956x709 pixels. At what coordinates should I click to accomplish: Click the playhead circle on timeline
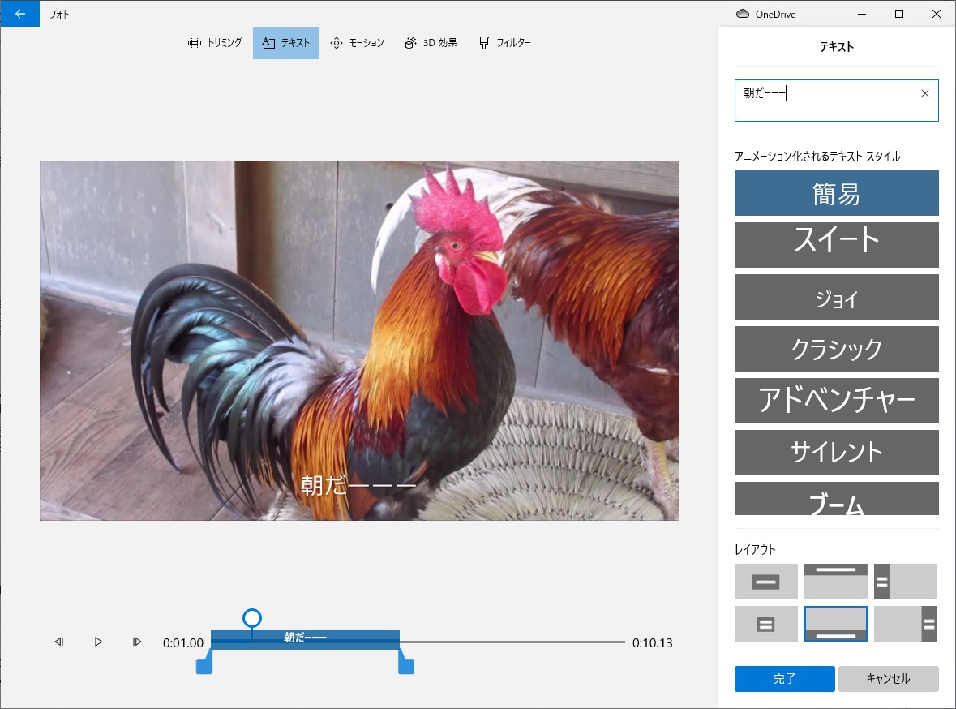coord(252,618)
